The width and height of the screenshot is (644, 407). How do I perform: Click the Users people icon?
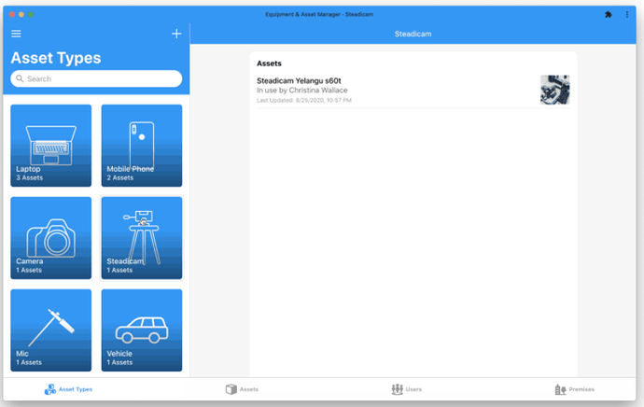[398, 389]
